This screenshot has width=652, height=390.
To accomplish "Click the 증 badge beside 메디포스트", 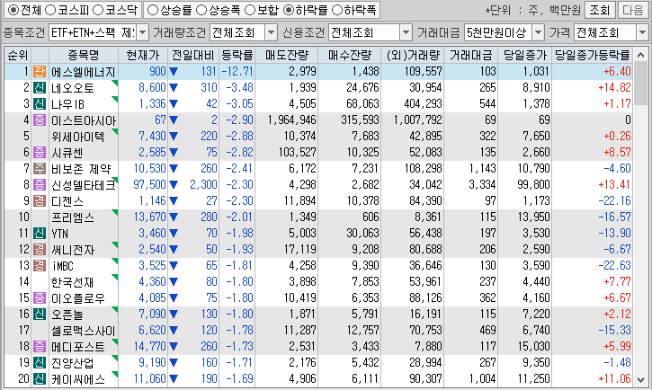I will click(40, 346).
